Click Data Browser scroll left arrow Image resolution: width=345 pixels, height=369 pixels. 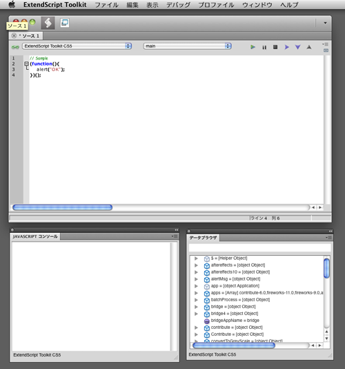tap(313, 346)
